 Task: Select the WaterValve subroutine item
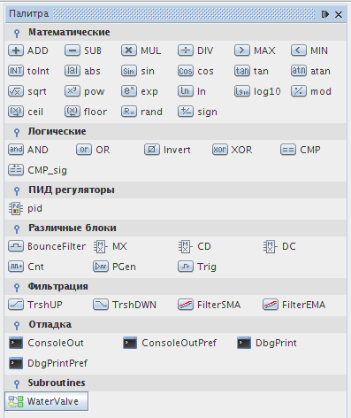46,401
